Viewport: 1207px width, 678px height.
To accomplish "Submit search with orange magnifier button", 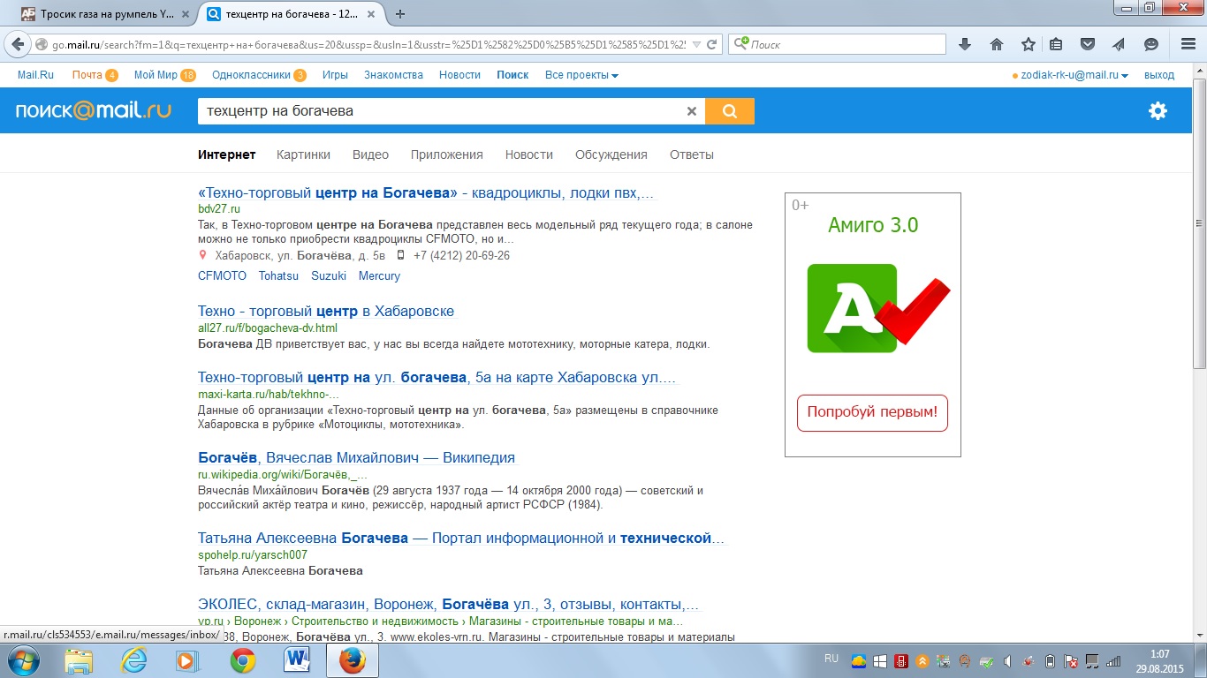I will 730,111.
